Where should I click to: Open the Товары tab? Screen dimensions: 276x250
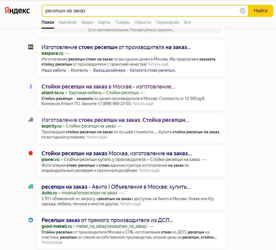tap(122, 22)
